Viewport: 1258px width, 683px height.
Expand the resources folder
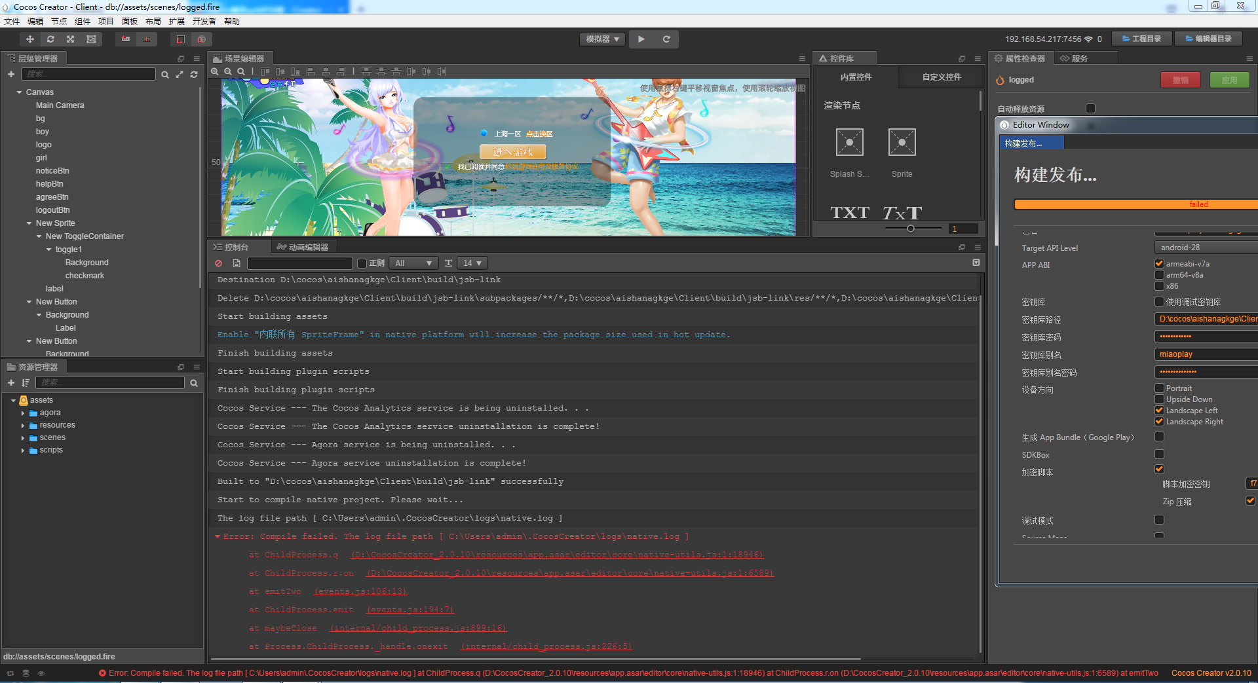point(23,426)
